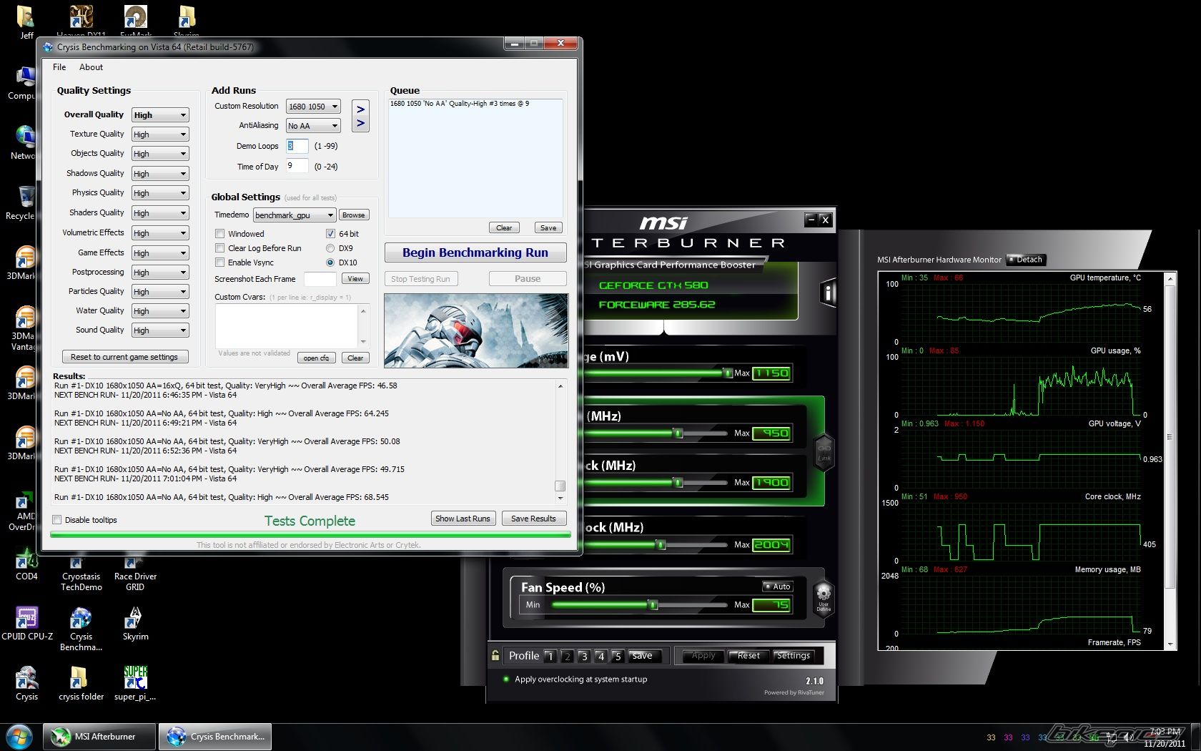Click the core voltage slider handle

(728, 373)
